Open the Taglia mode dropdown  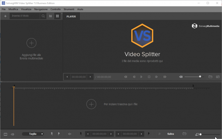point(33,134)
